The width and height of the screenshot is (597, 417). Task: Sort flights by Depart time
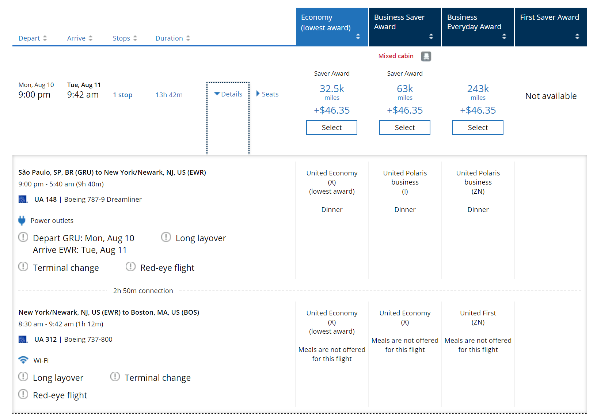[33, 38]
